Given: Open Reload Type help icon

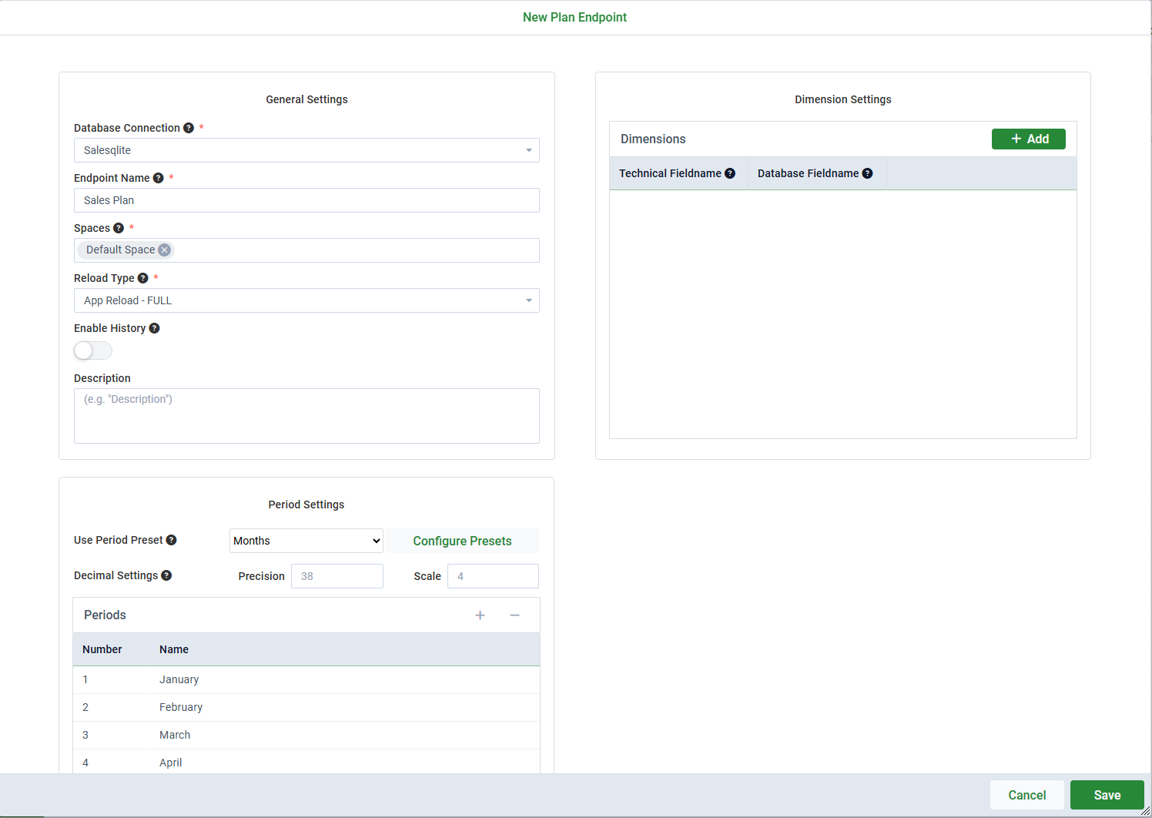Looking at the screenshot, I should 142,278.
